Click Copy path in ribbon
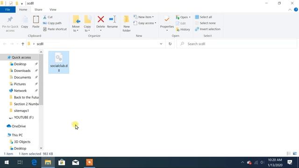Viewport: 299px width, 168px height. [x=52, y=23]
